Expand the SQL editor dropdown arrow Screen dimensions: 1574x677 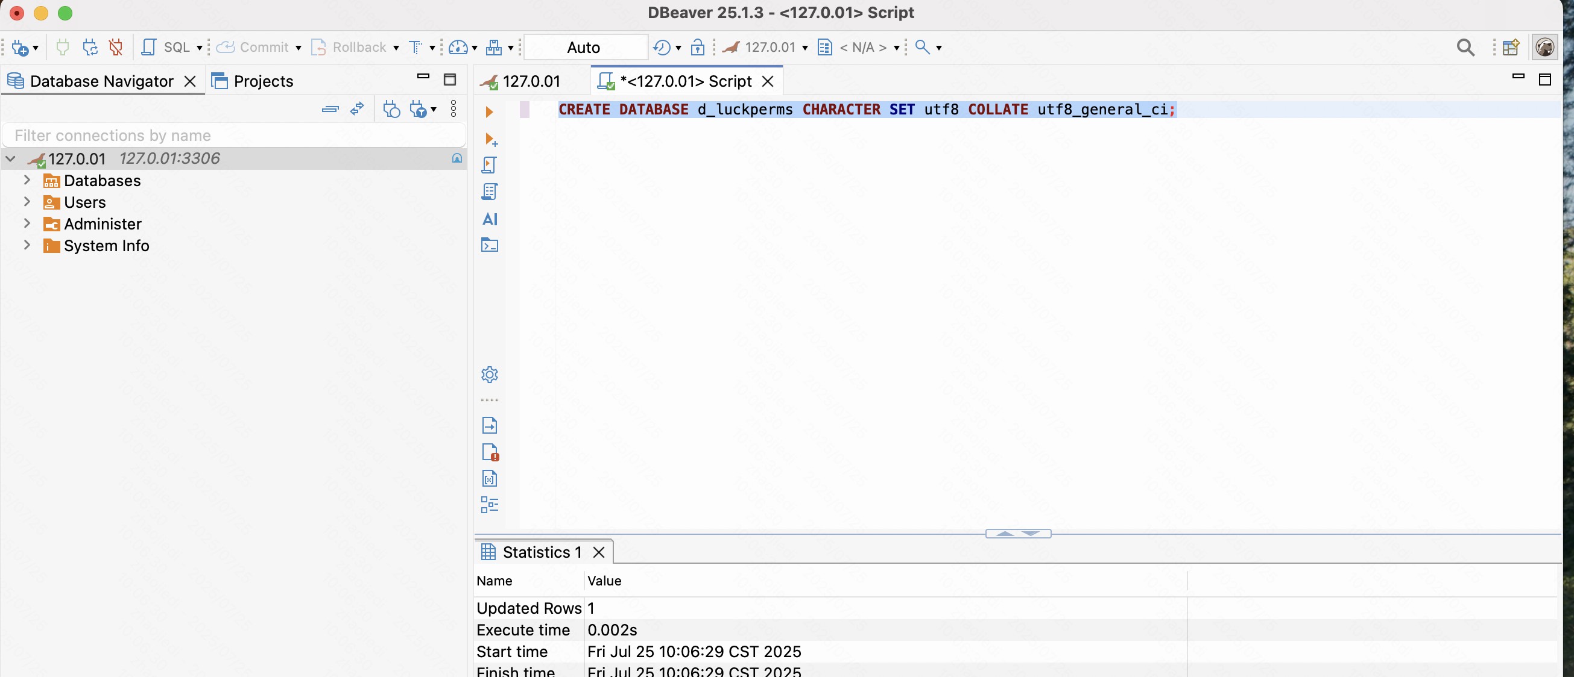pos(199,48)
